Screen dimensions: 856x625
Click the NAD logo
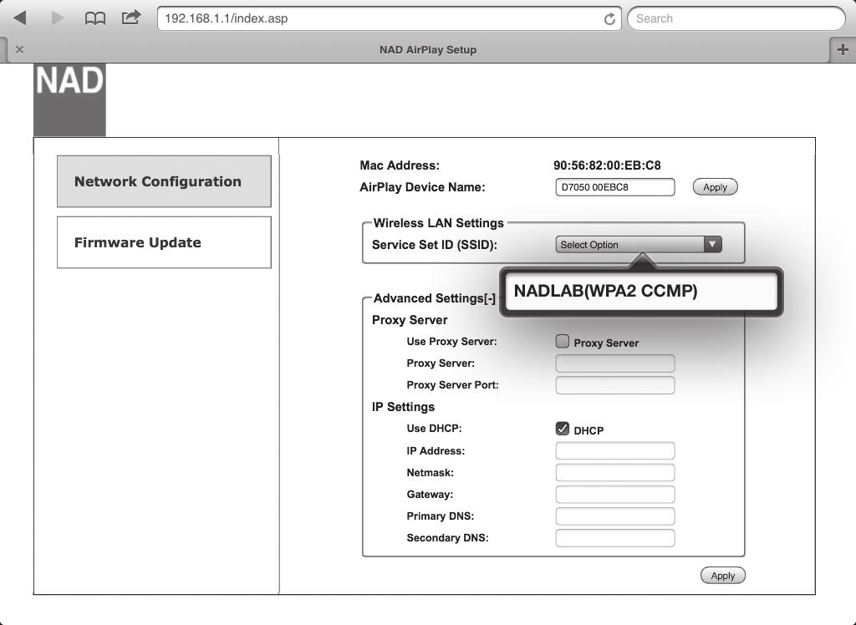70,99
